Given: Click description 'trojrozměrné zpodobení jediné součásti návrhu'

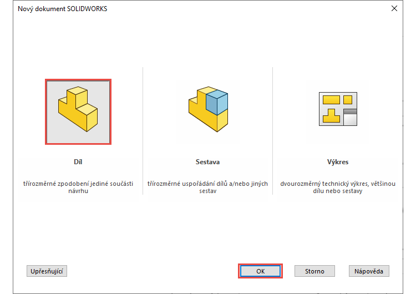Looking at the screenshot, I should (78, 187).
